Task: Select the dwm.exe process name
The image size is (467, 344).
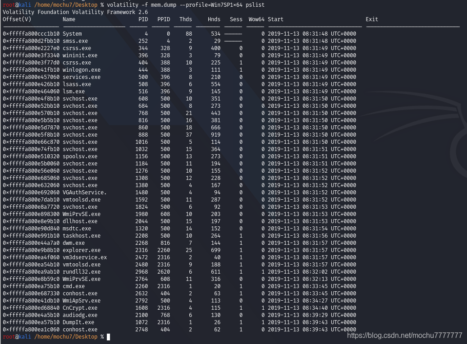Action: (73, 243)
